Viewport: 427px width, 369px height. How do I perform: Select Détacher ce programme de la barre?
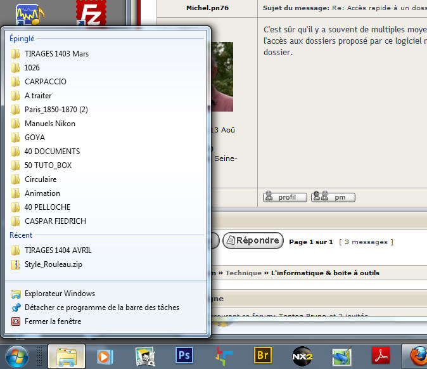101,307
